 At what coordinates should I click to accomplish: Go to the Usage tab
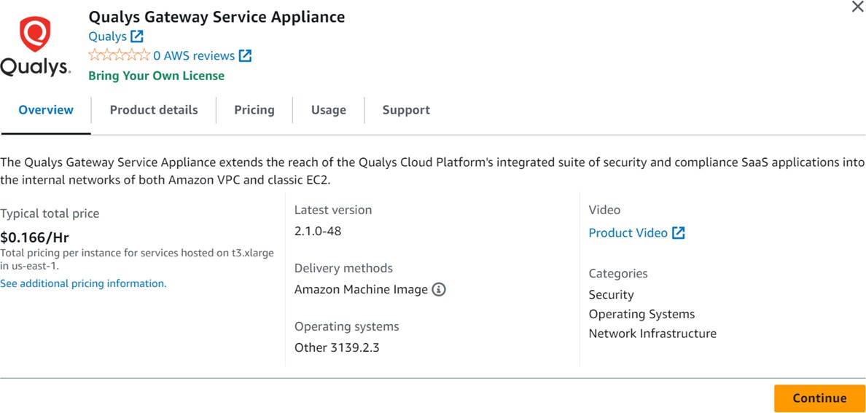329,110
